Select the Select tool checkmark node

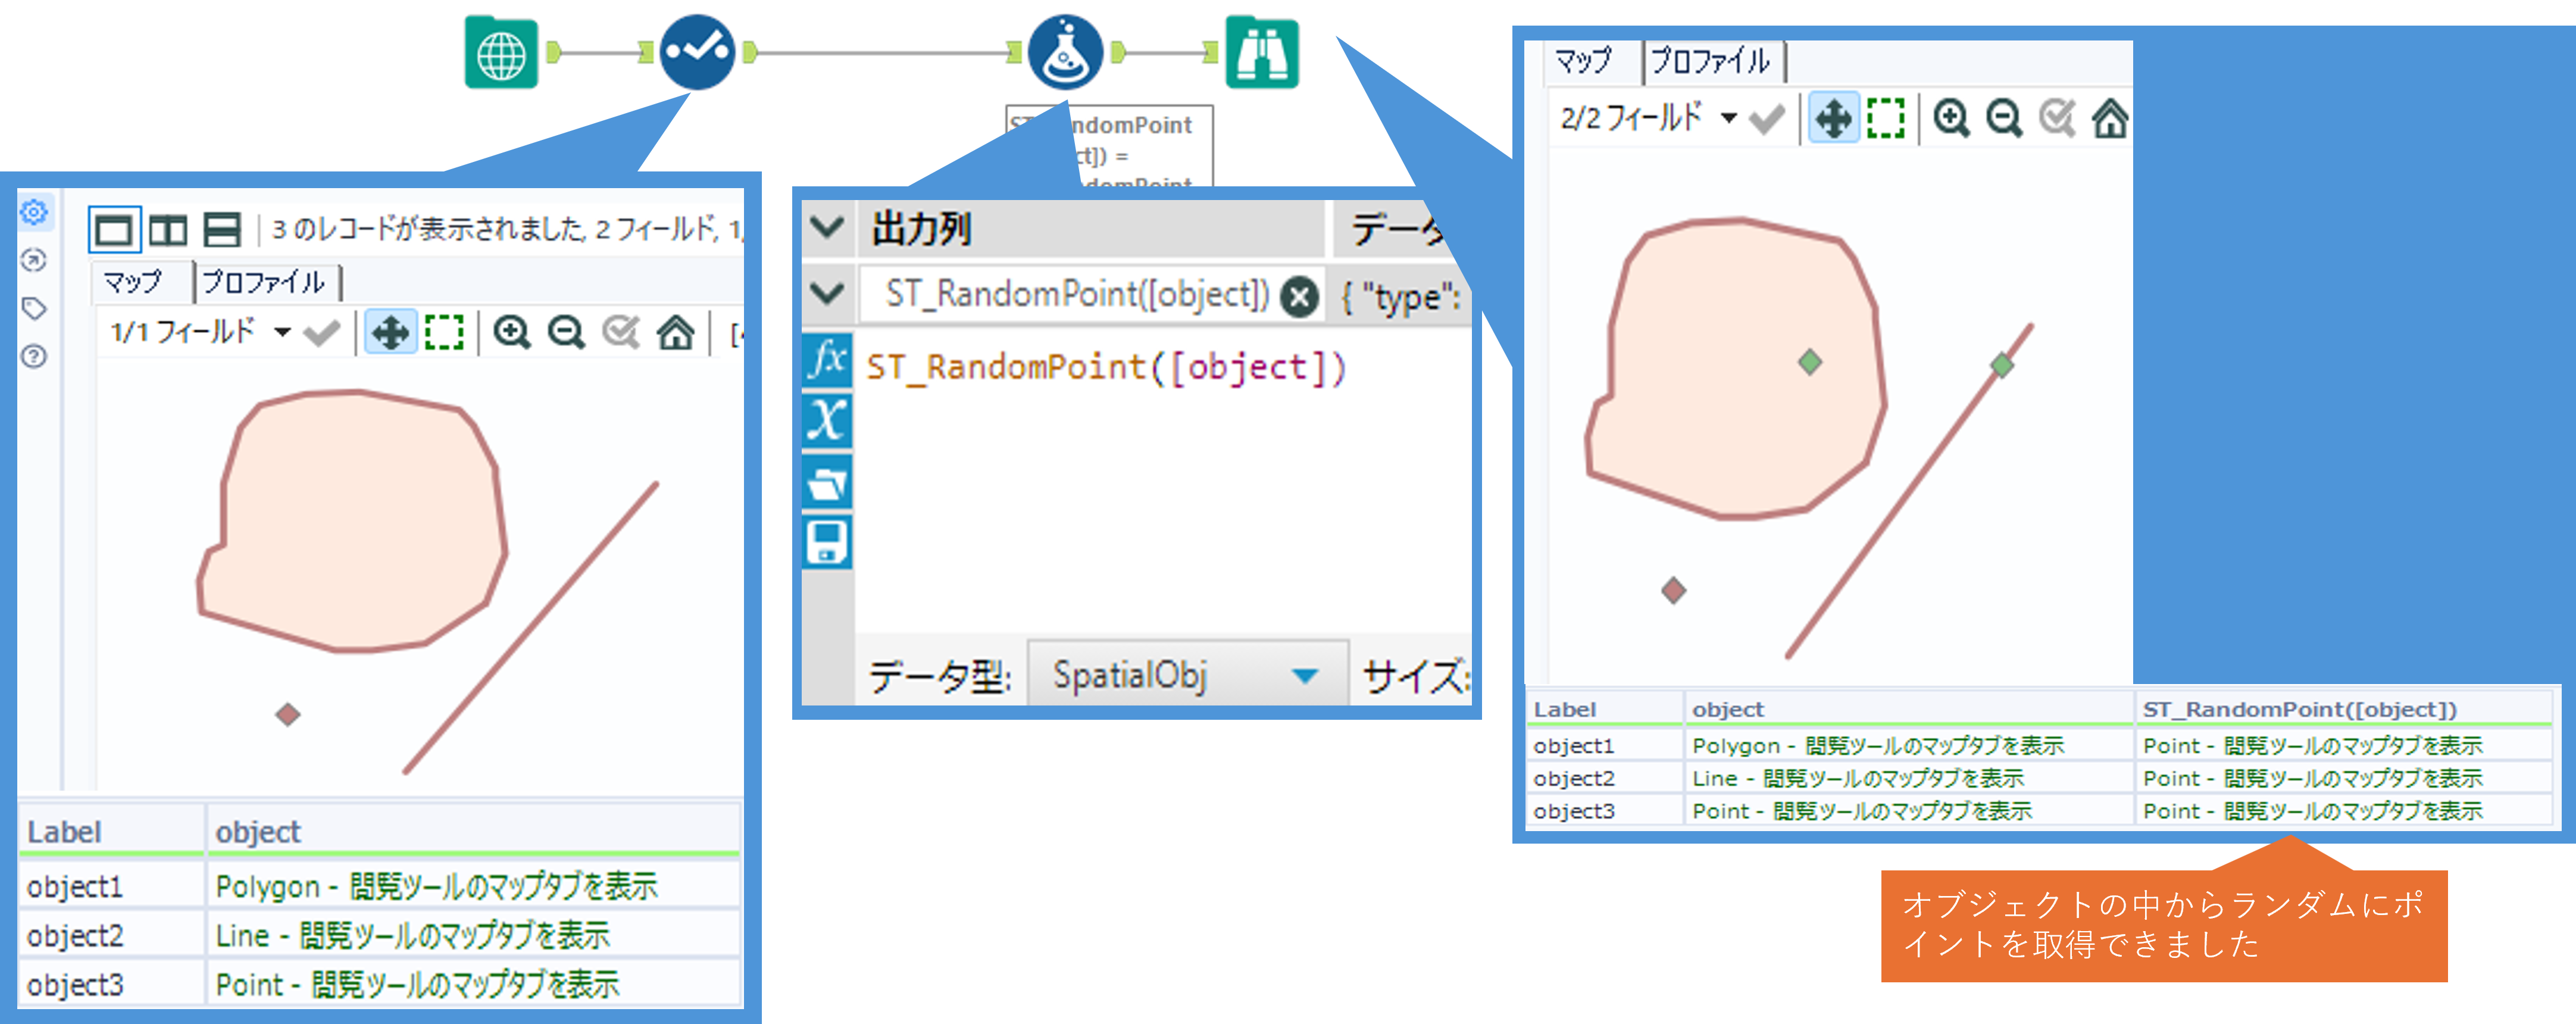(x=697, y=53)
